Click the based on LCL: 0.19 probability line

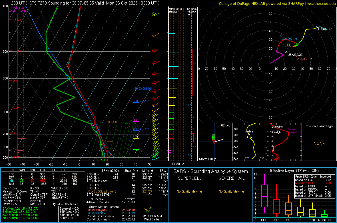click(313, 183)
